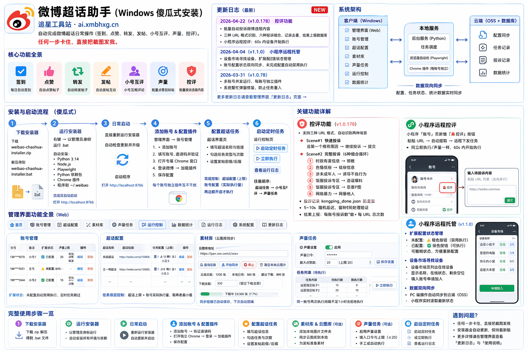Click the 清空本地云图片 button
This screenshot has width=528, height=352.
point(273,265)
